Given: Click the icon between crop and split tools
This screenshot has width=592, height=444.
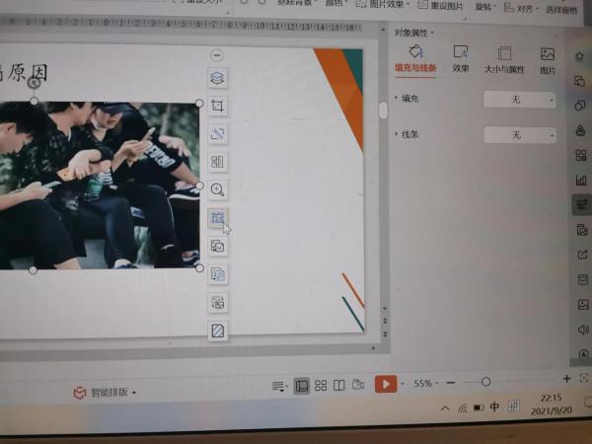Looking at the screenshot, I should tap(217, 134).
